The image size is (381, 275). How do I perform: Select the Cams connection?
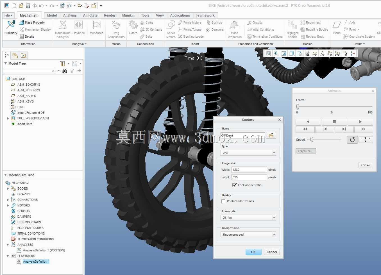pyautogui.click(x=147, y=22)
